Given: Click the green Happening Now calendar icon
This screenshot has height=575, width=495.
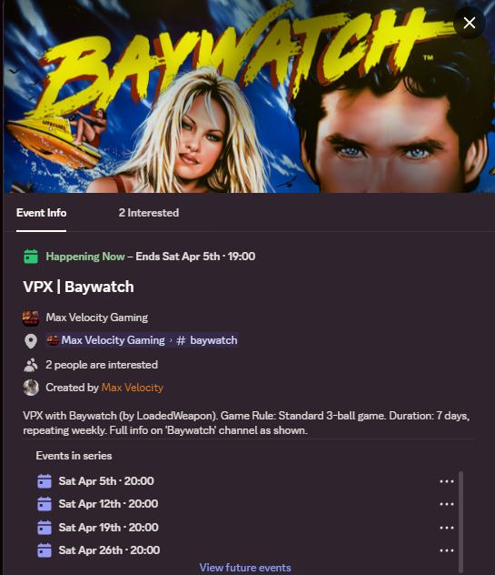Looking at the screenshot, I should [31, 257].
